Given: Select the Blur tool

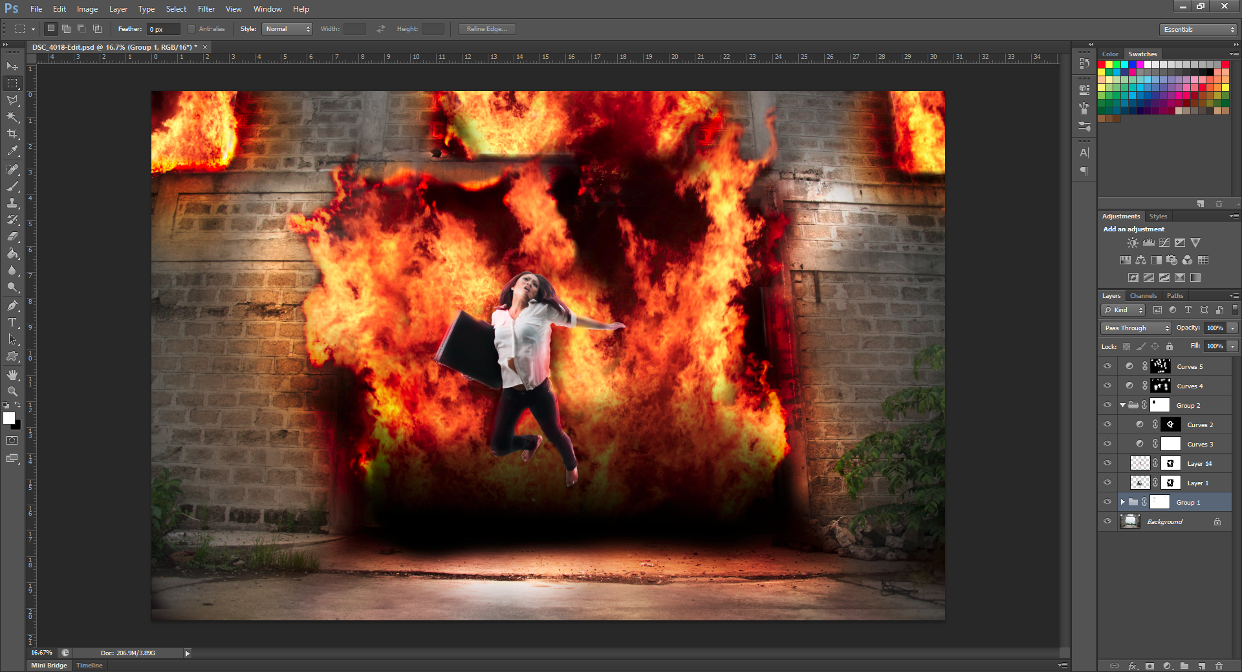Looking at the screenshot, I should point(12,270).
